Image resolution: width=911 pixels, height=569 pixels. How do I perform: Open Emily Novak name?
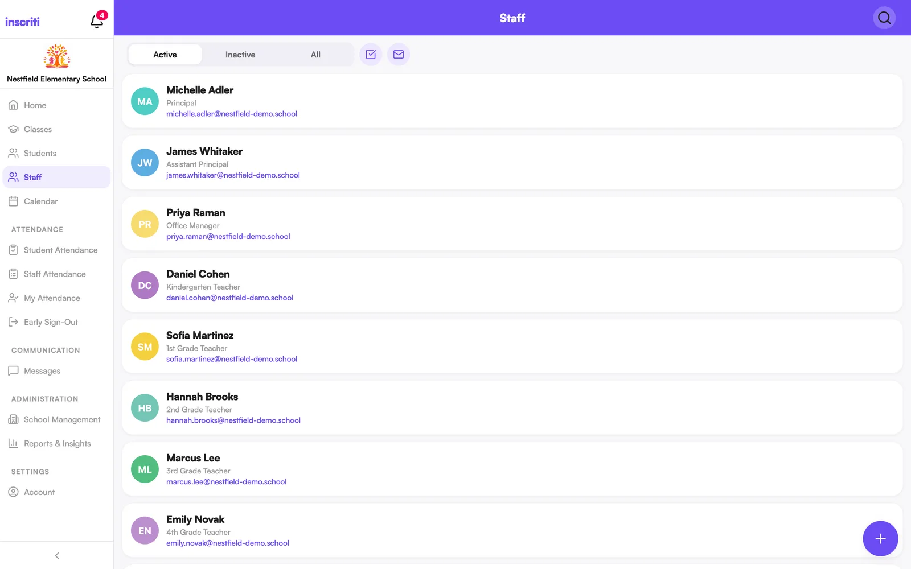pos(195,519)
